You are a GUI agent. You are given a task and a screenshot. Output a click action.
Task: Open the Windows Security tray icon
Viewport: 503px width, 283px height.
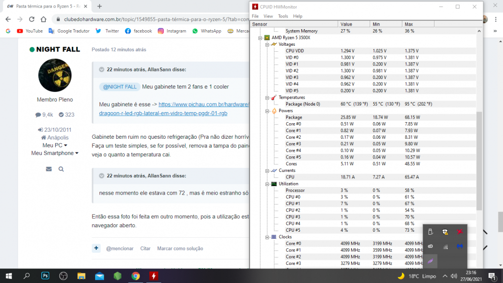pos(445,232)
